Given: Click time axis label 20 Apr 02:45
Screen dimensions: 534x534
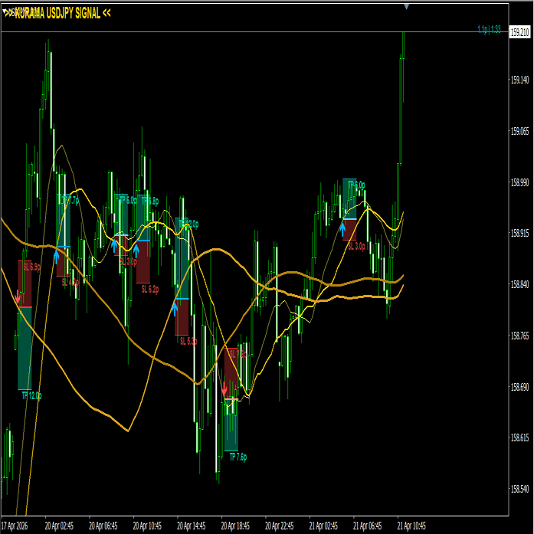Looking at the screenshot, I should (x=59, y=526).
